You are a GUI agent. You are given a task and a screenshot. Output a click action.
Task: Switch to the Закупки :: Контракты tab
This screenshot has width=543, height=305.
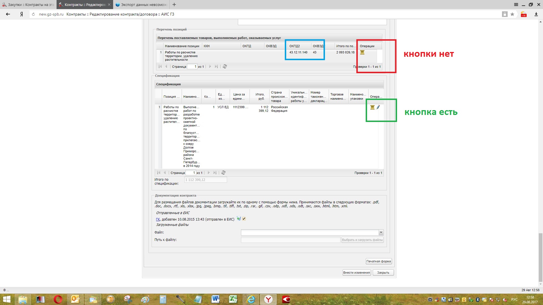(28, 5)
